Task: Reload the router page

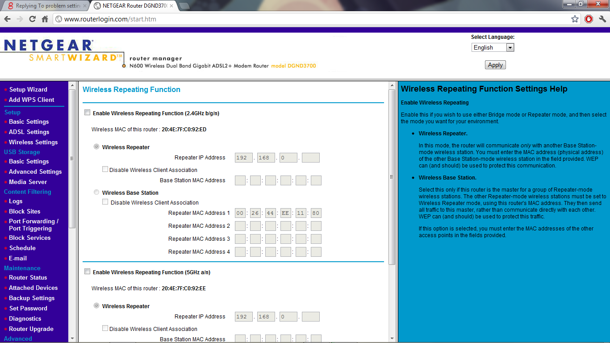Action: (x=32, y=19)
